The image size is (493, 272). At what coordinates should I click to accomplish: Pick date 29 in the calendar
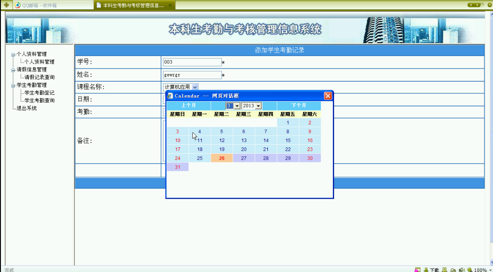click(288, 158)
